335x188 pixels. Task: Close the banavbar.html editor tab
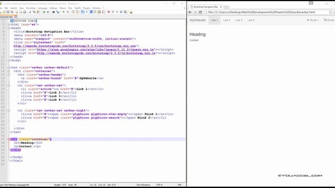[15, 17]
